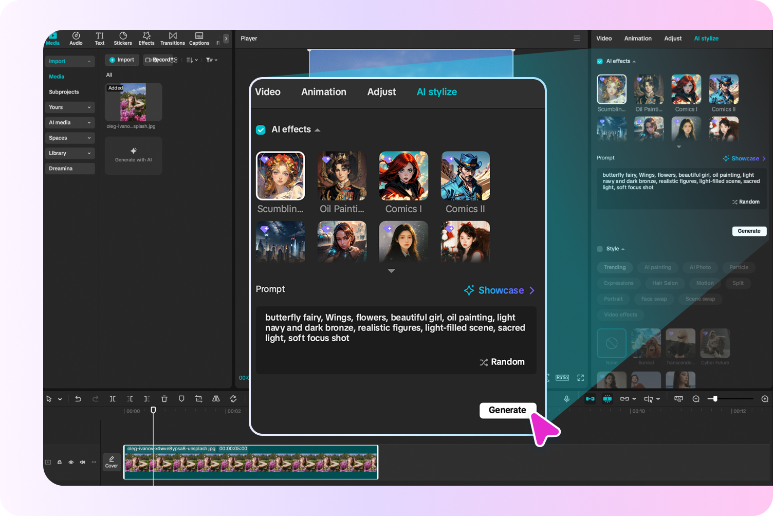This screenshot has width=773, height=516.
Task: Open the Transitions tab
Action: [173, 39]
